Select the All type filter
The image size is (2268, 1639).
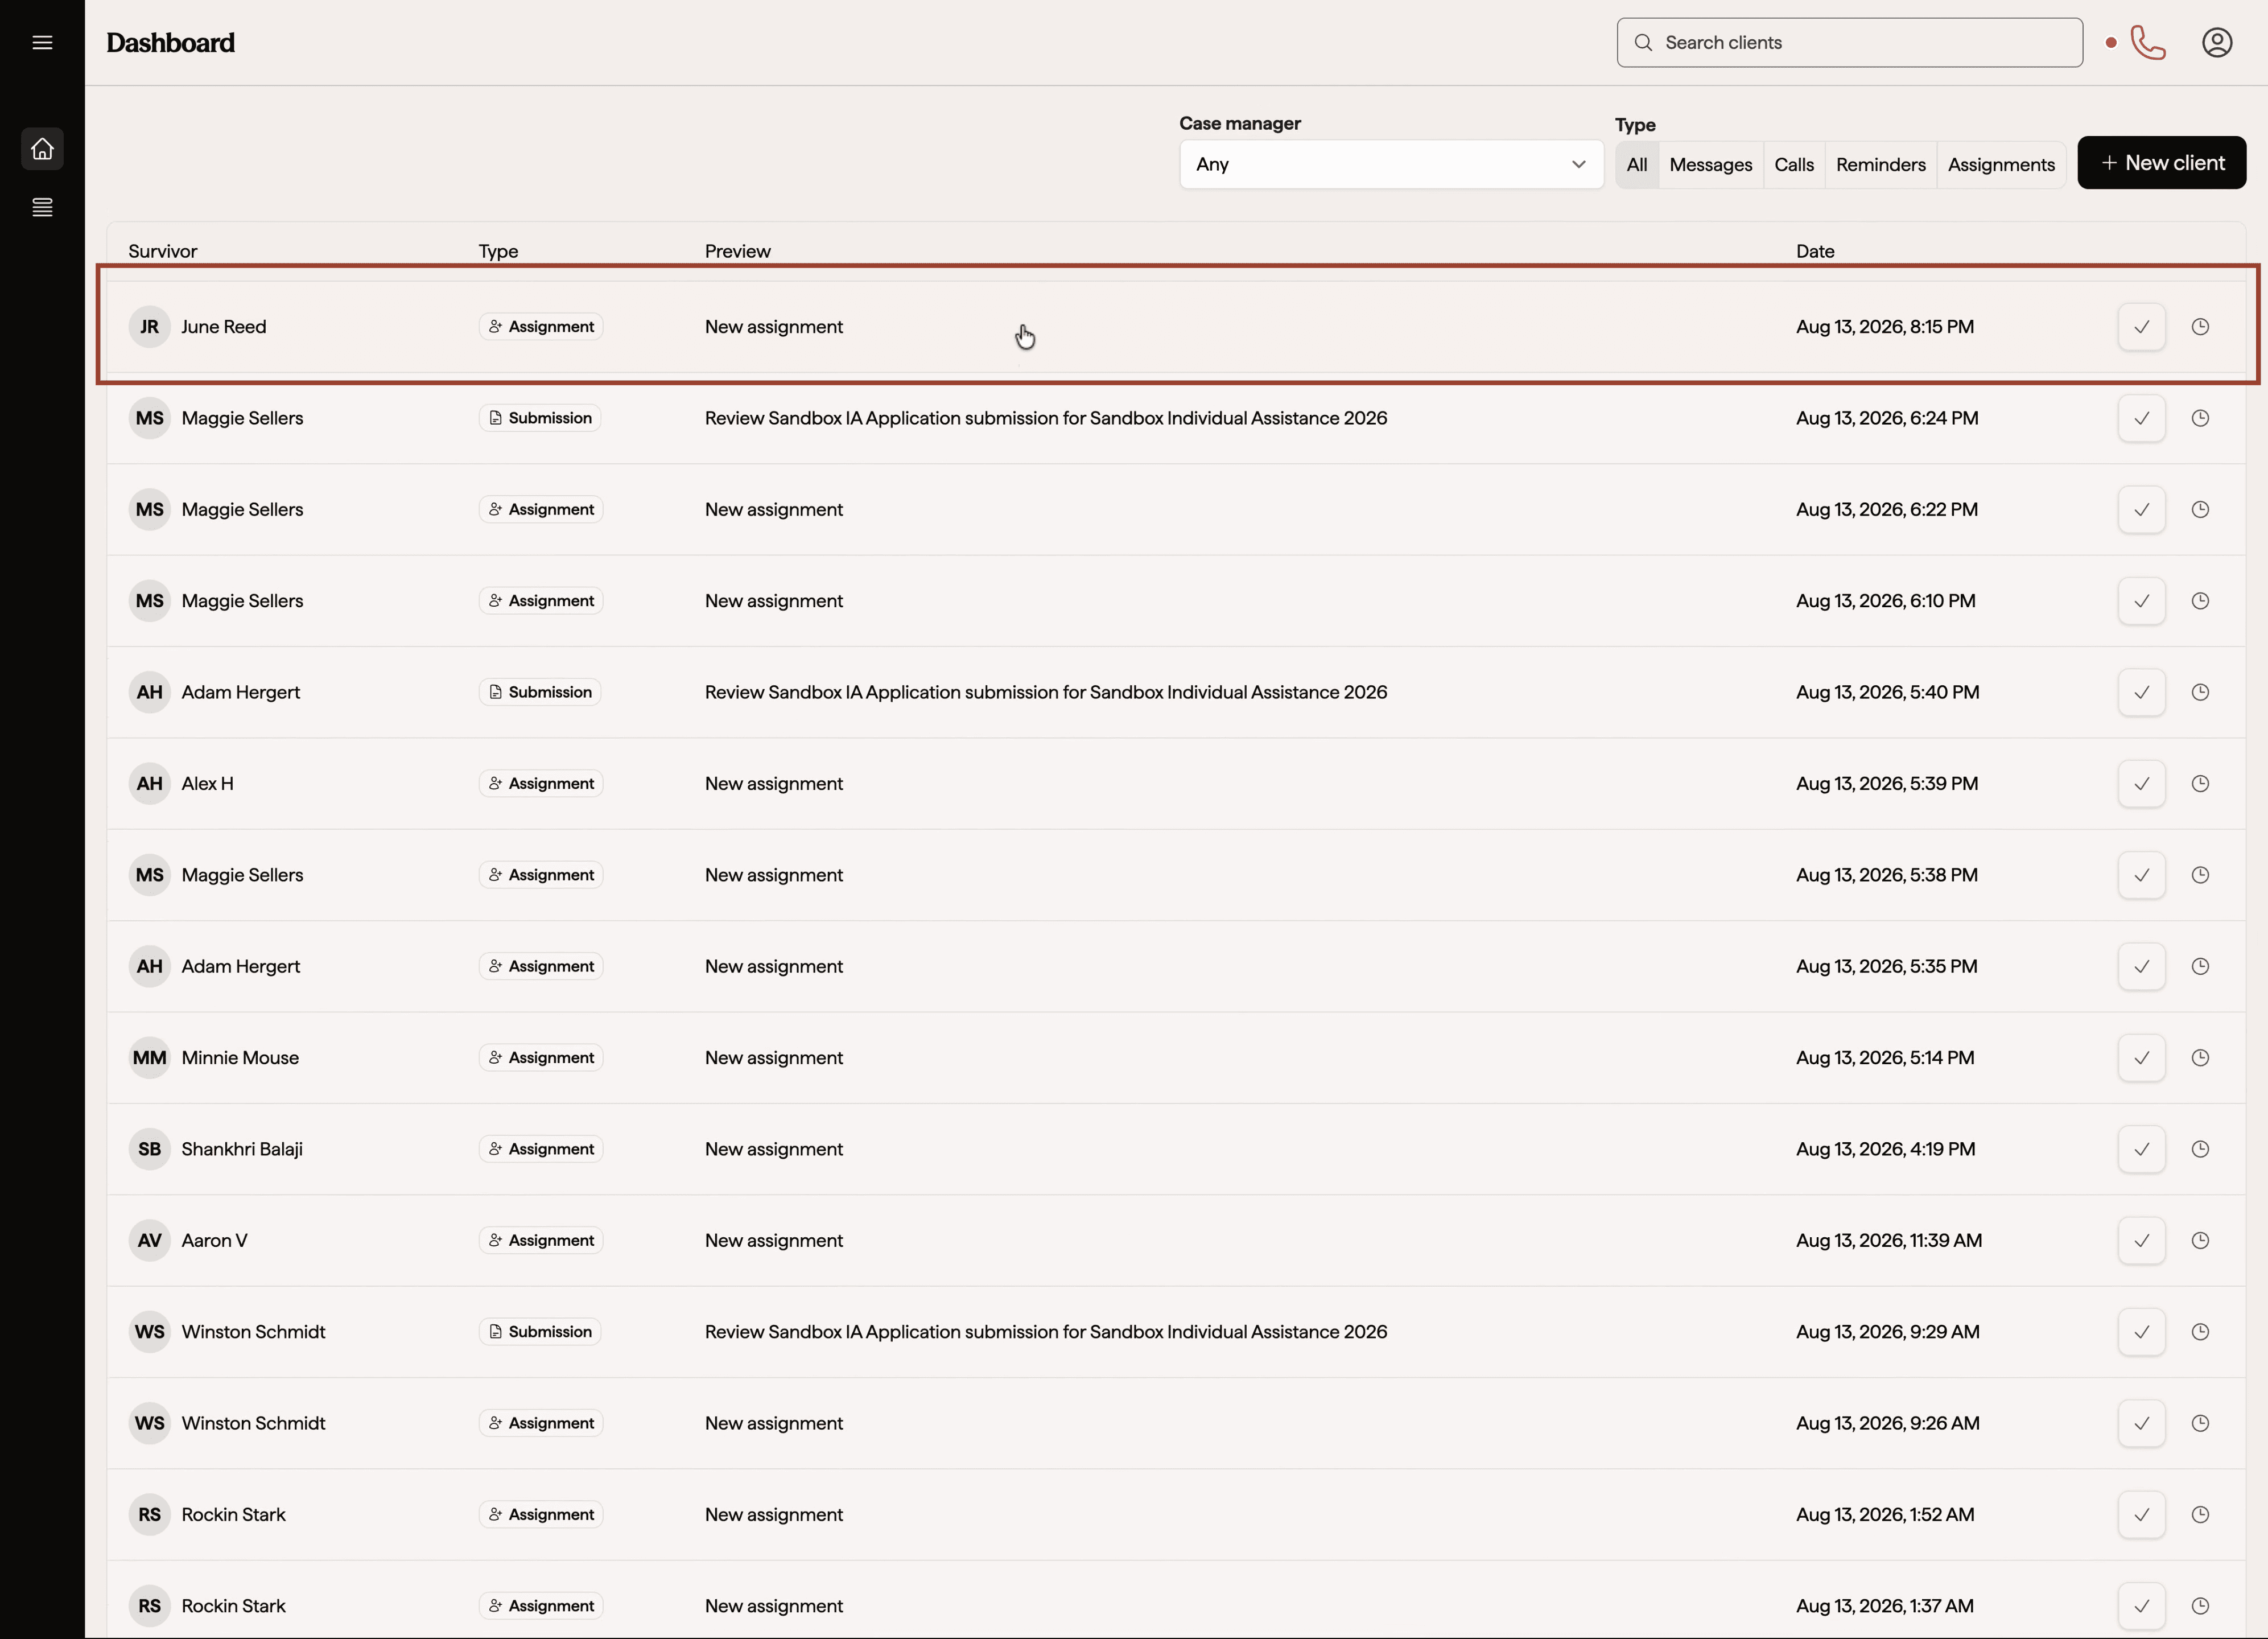[x=1636, y=164]
